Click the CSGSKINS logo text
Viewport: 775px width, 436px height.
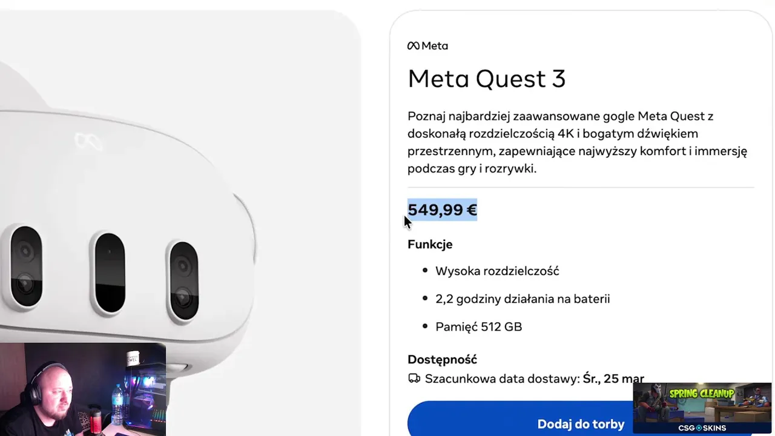[702, 428]
